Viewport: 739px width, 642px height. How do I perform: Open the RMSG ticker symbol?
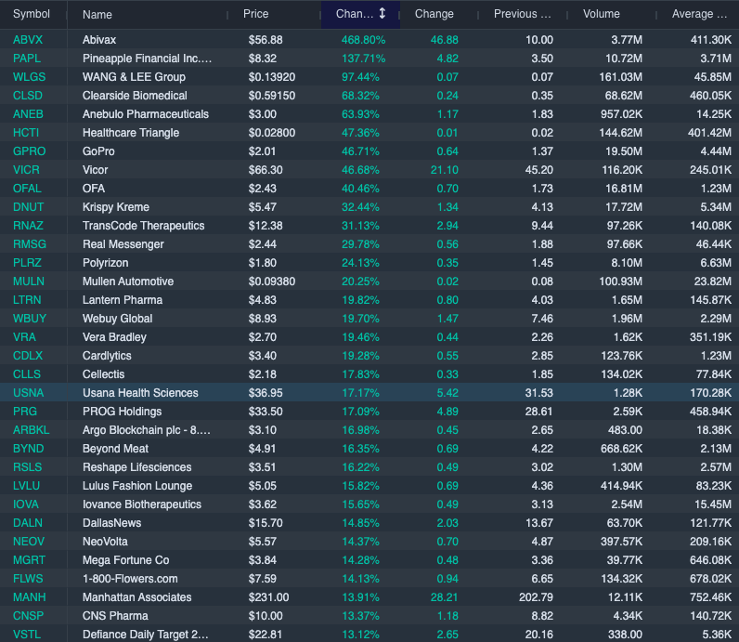pyautogui.click(x=30, y=243)
